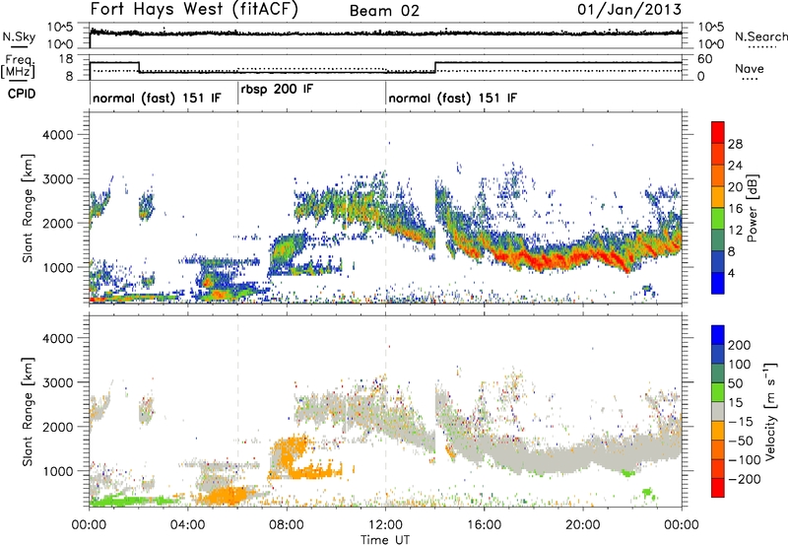The width and height of the screenshot is (788, 546).
Task: Click the 'N.Search' legend label
Action: (x=761, y=36)
